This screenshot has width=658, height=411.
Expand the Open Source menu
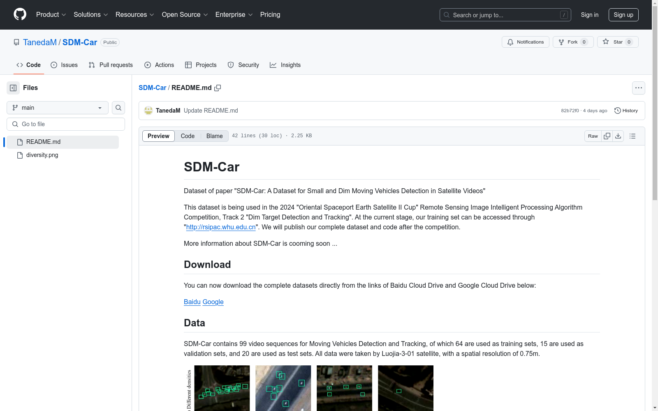coord(185,15)
